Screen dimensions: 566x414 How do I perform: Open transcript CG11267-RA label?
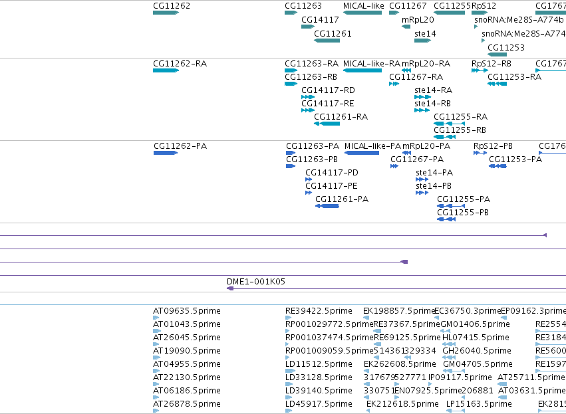click(x=416, y=77)
